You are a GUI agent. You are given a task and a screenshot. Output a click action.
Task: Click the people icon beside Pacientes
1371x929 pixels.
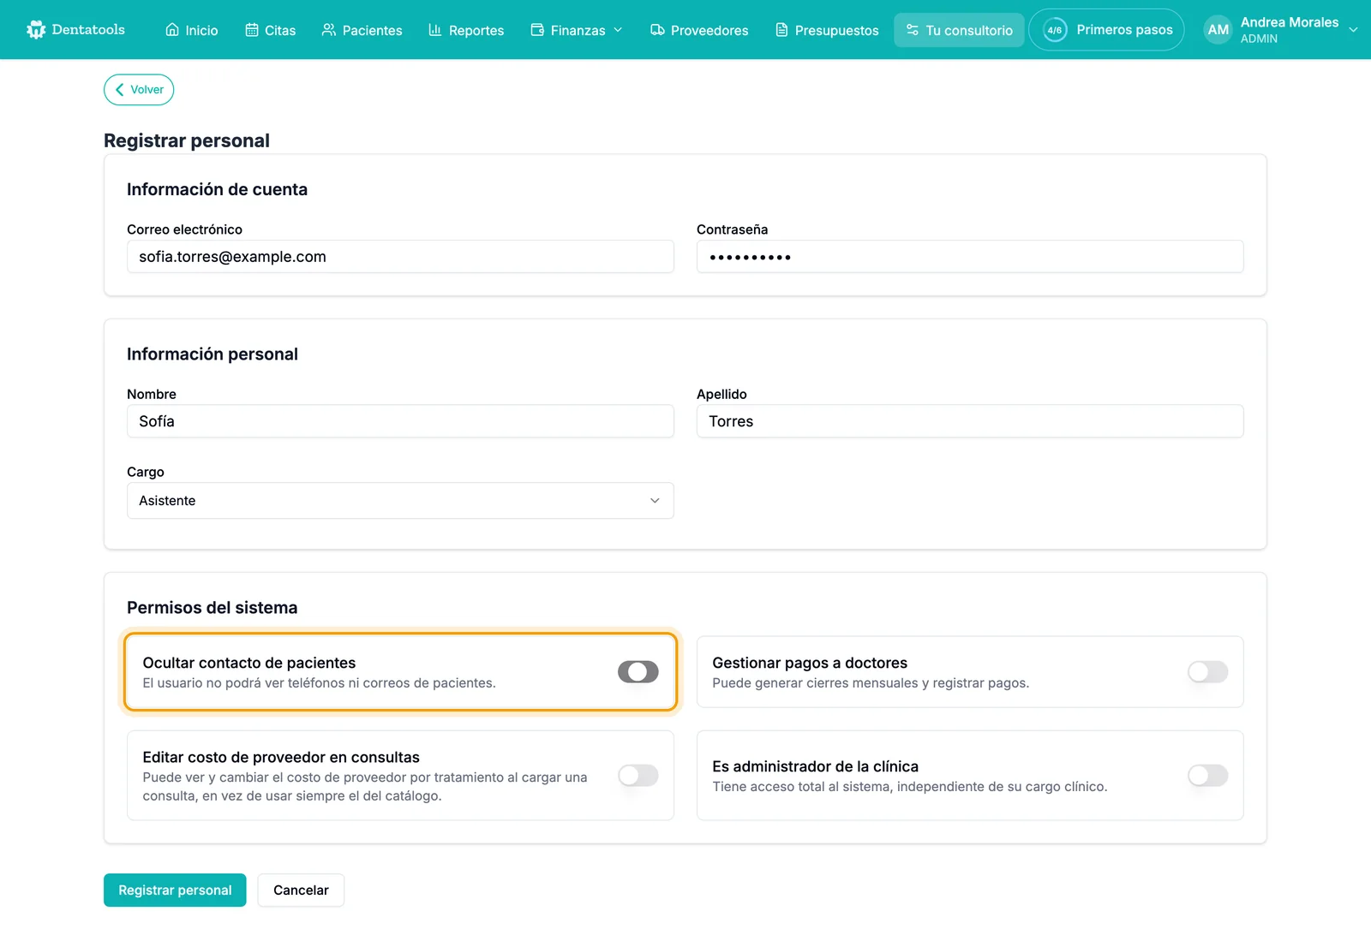[329, 30]
